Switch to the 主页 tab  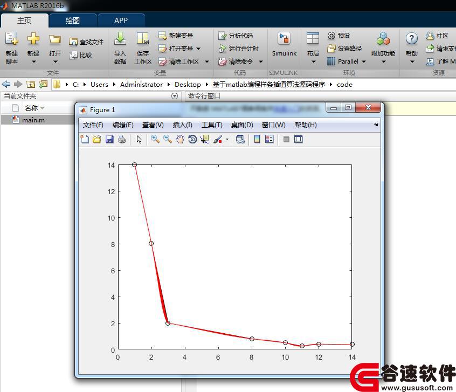[24, 20]
